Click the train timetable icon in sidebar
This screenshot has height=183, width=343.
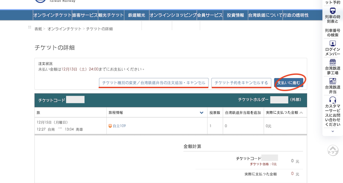(332, 11)
